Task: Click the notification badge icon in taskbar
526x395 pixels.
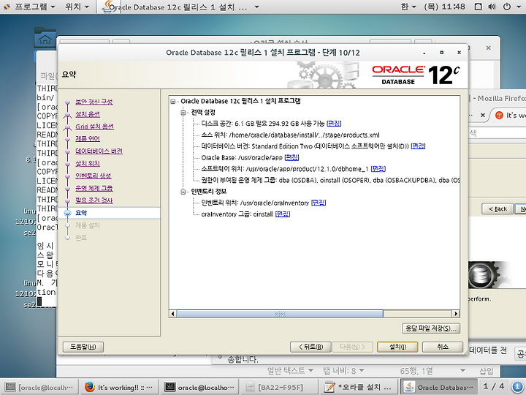Action: pos(517,387)
